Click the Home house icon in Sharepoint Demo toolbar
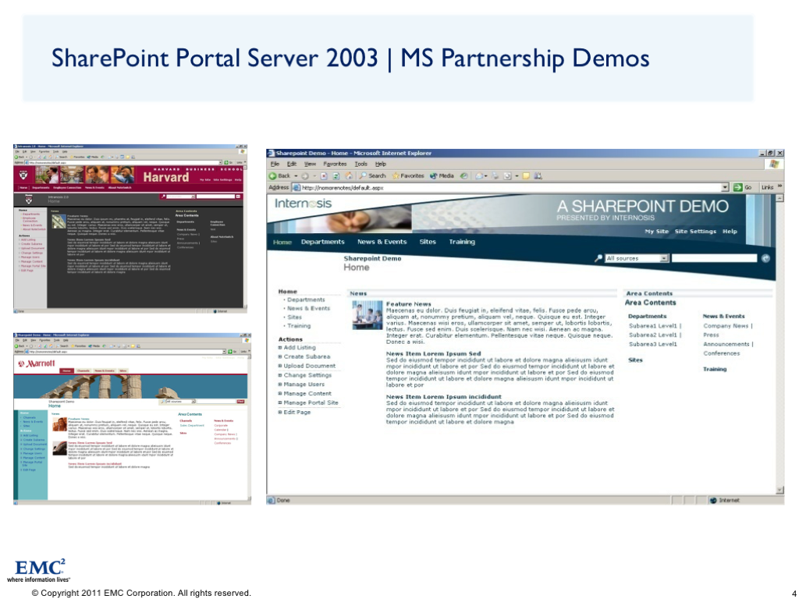This screenshot has width=799, height=599. [349, 175]
